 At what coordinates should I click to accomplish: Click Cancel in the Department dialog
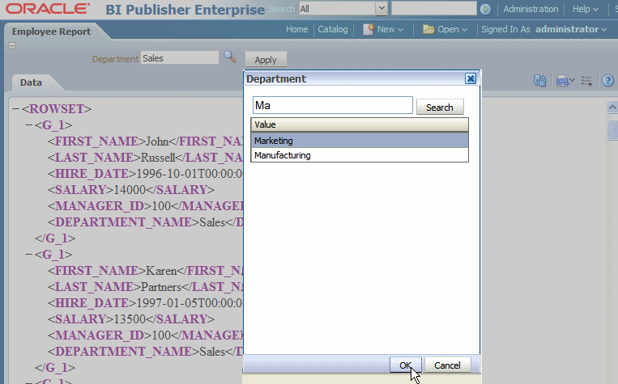pyautogui.click(x=447, y=365)
